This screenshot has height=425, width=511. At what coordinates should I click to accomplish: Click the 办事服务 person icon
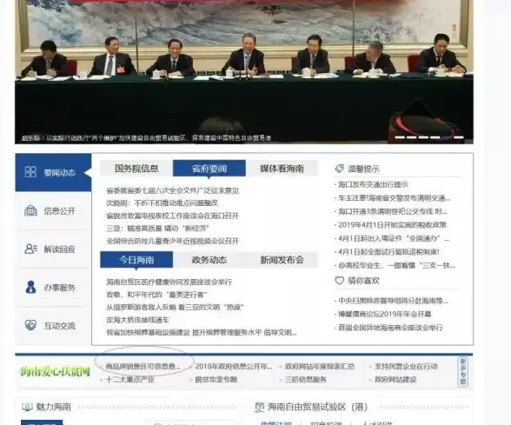(30, 287)
